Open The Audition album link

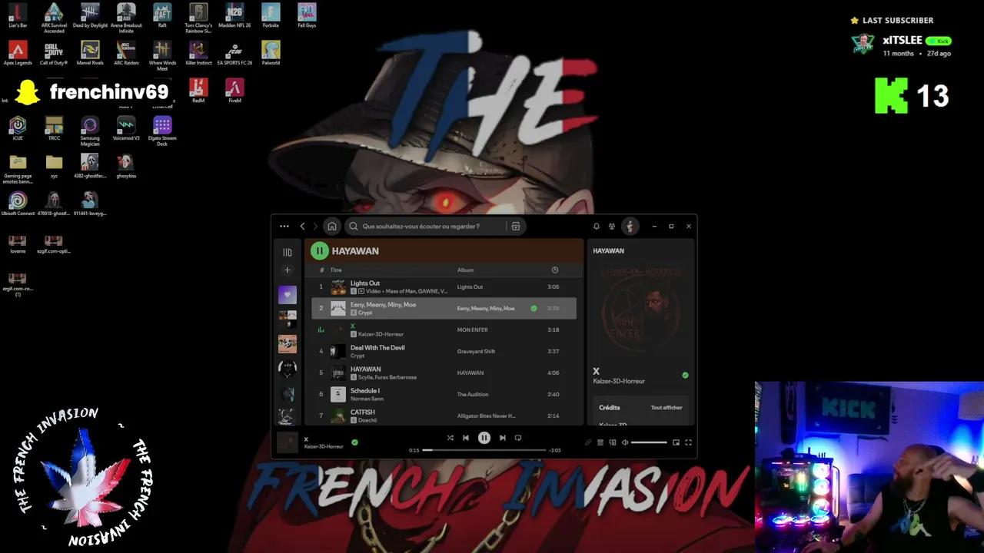(473, 395)
